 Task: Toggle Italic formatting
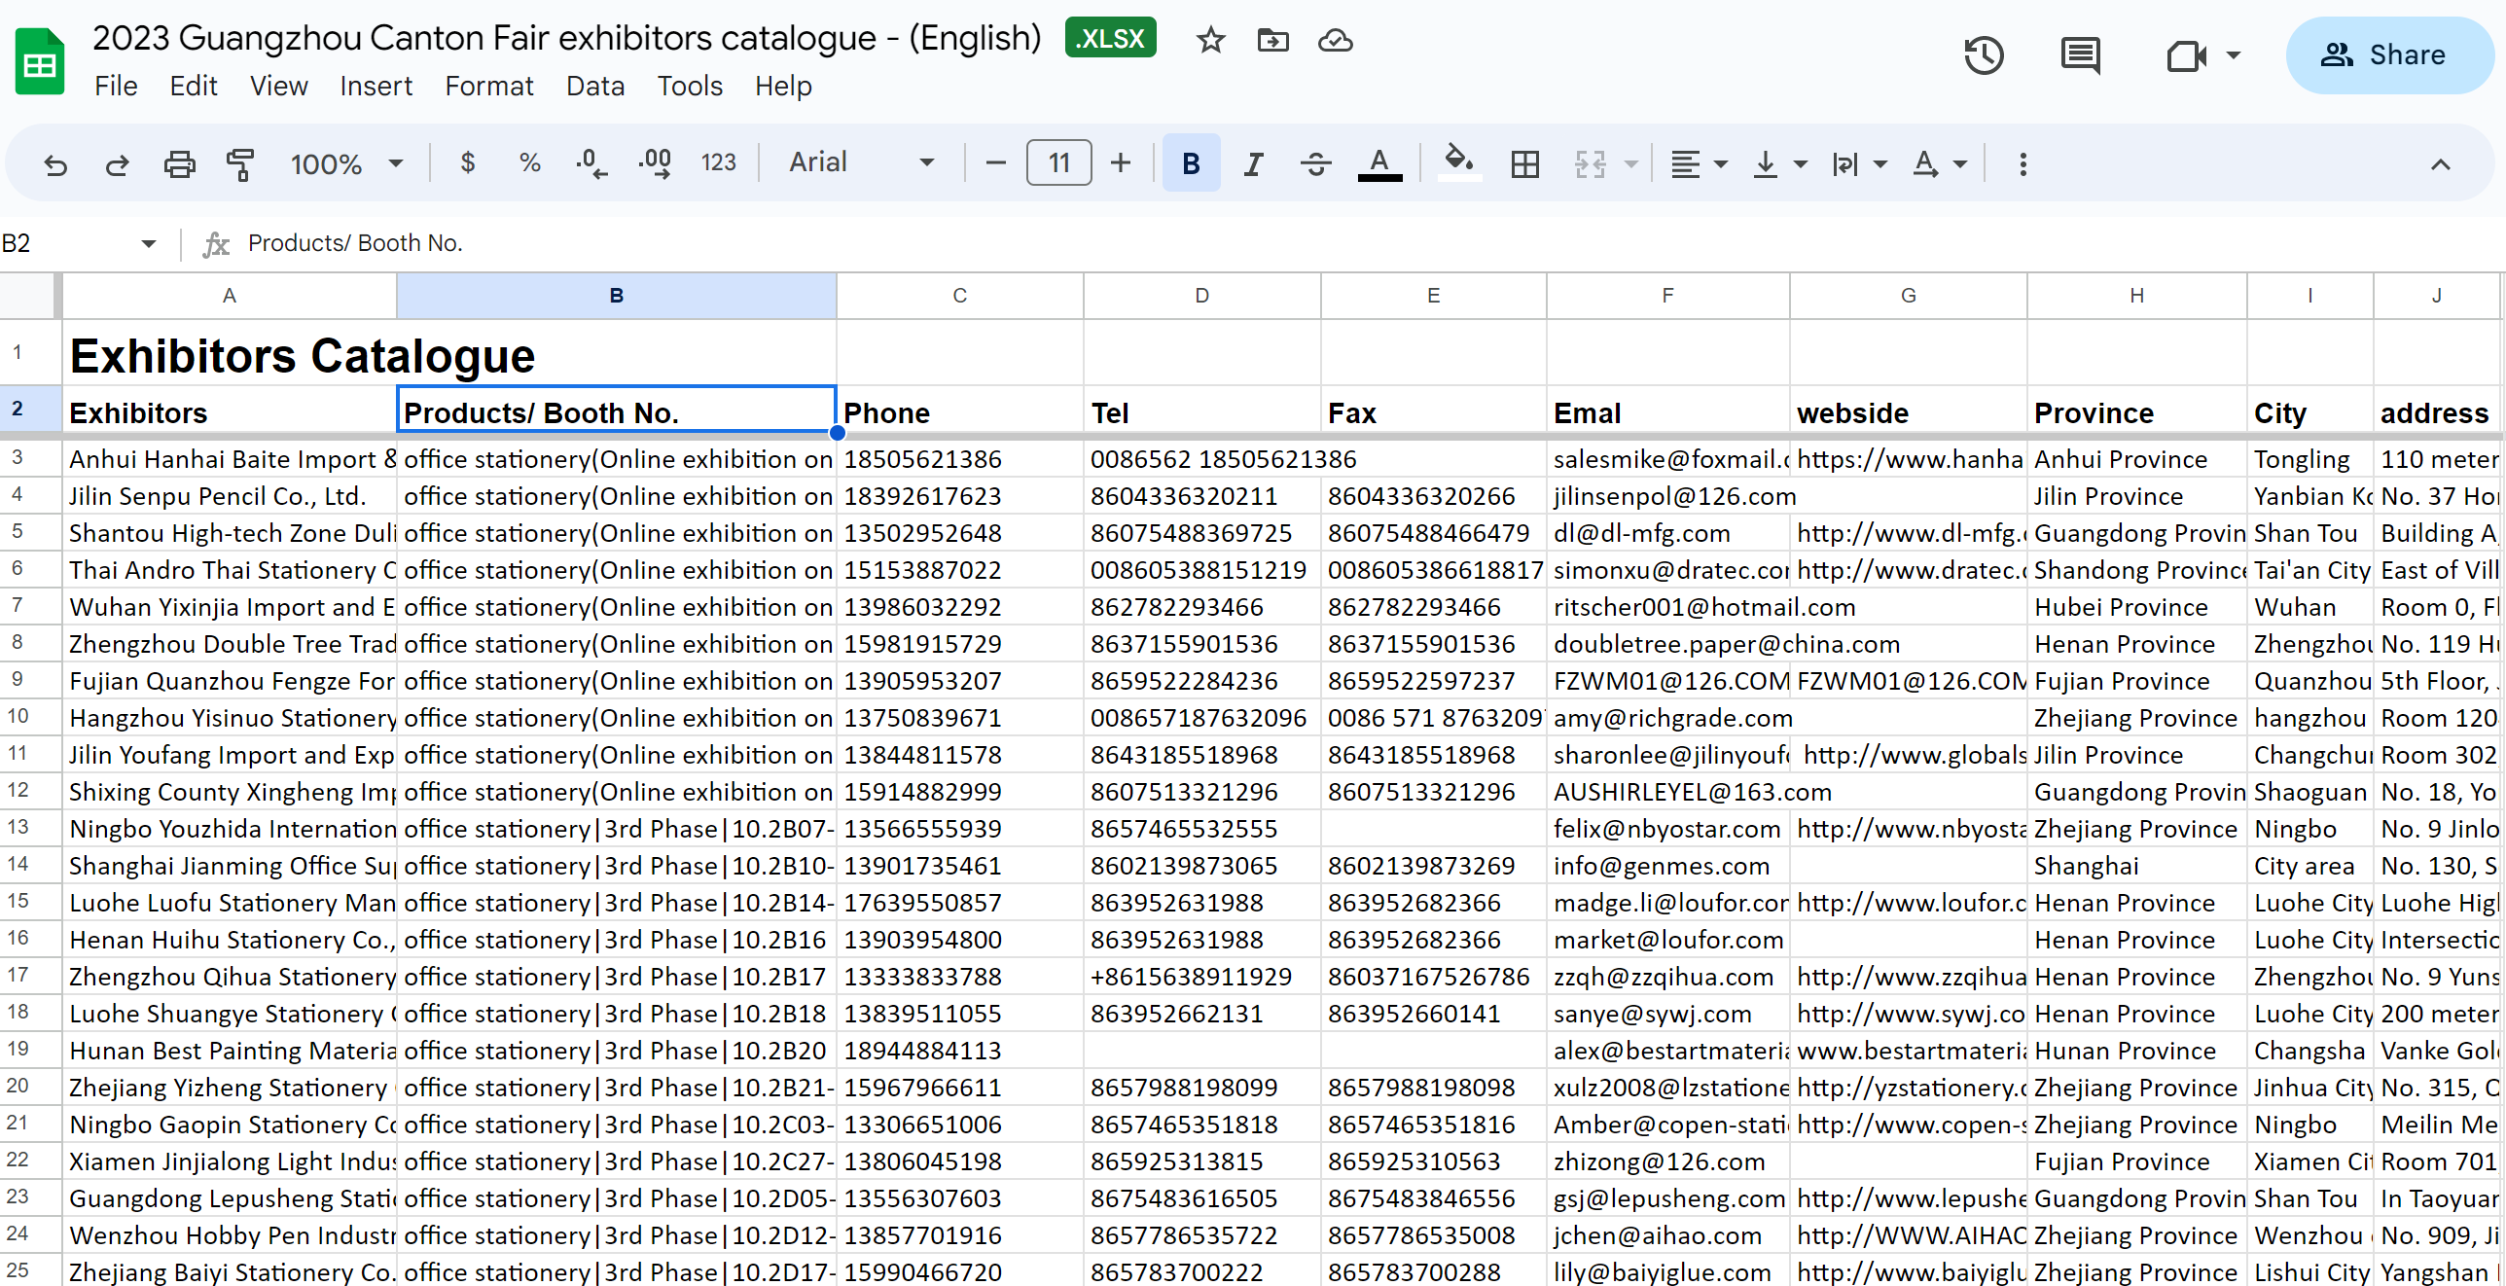(1254, 162)
